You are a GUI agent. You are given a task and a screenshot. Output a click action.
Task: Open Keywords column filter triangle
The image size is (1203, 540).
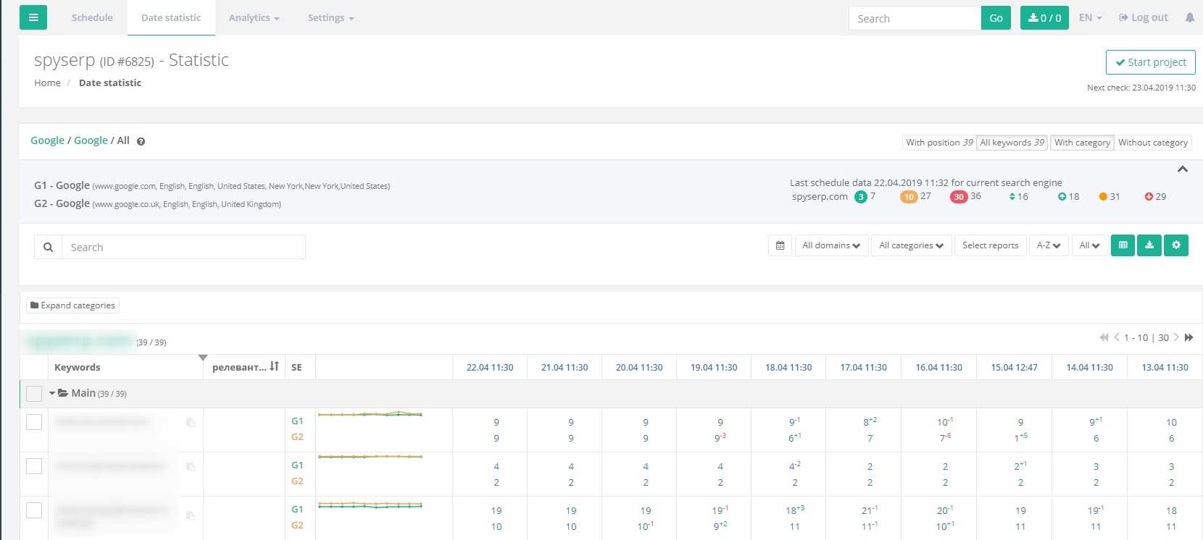(203, 358)
